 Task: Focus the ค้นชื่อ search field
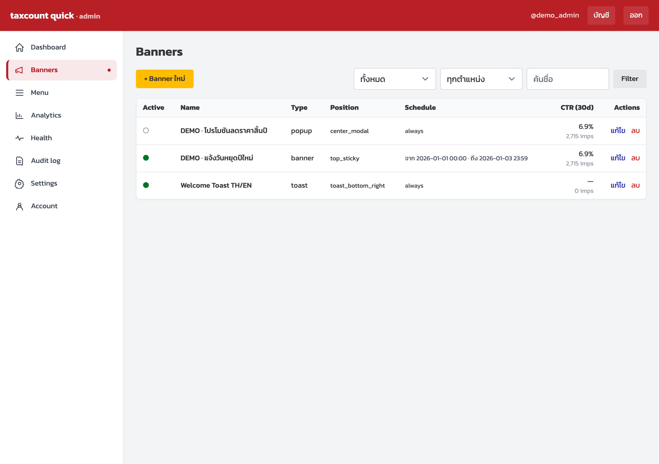(567, 79)
